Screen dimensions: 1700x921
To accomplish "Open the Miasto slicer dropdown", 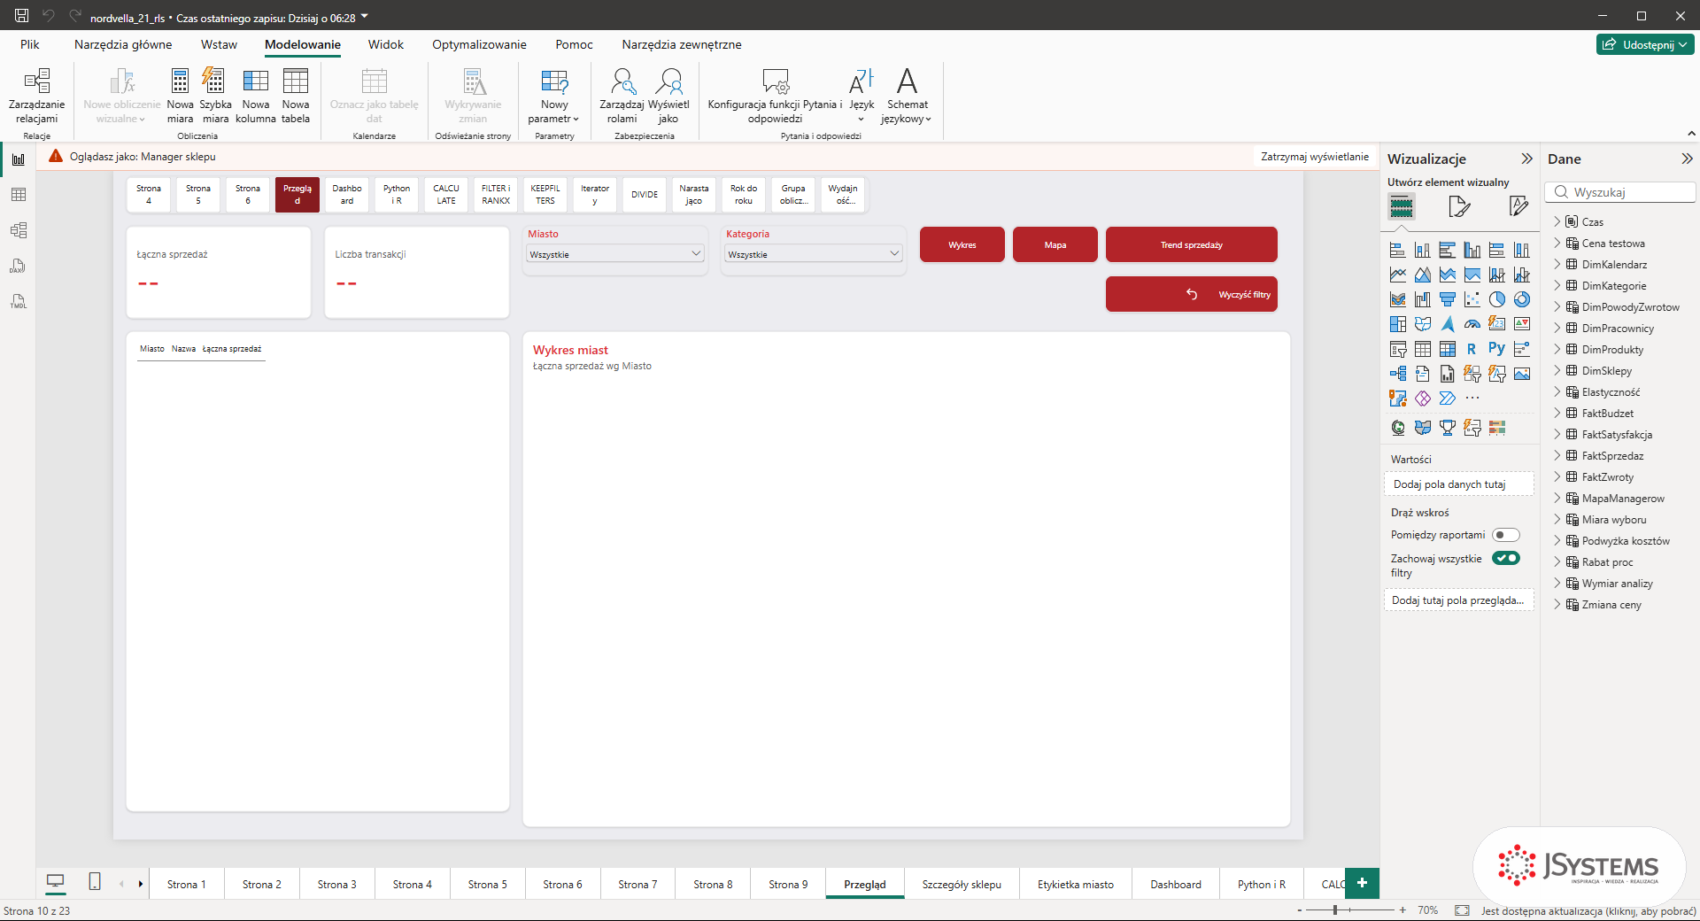I will click(x=615, y=254).
